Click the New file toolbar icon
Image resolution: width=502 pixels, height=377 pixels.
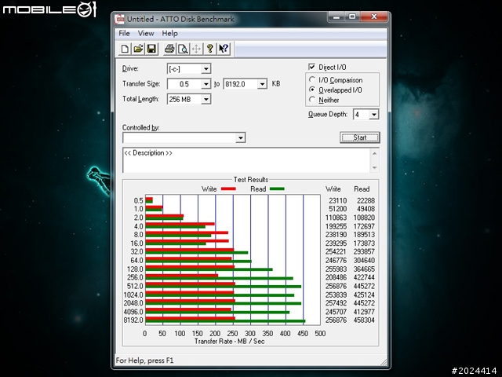click(x=125, y=49)
